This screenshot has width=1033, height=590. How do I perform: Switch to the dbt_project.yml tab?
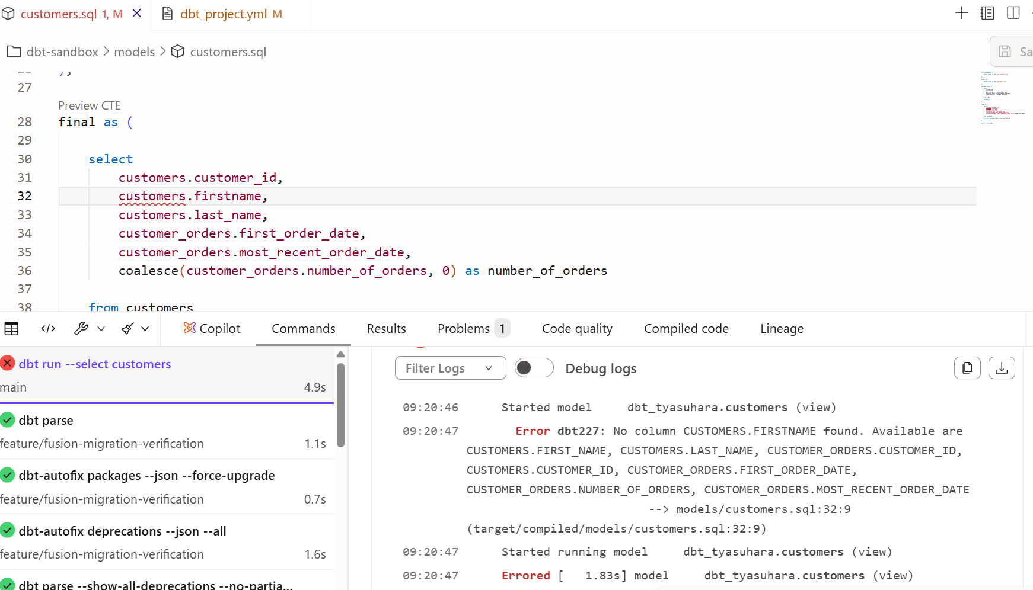pyautogui.click(x=231, y=14)
